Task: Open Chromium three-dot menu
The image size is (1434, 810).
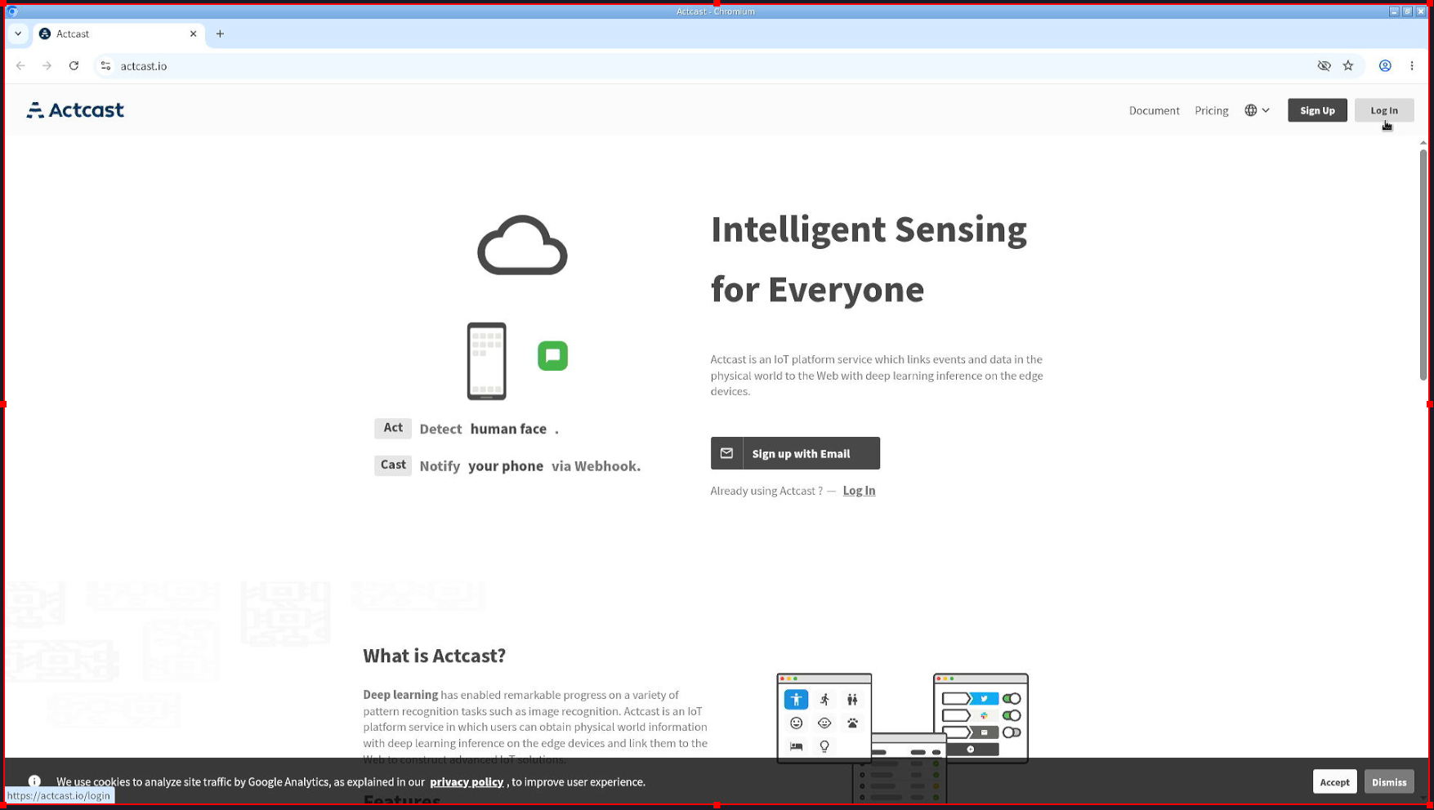Action: coord(1411,66)
